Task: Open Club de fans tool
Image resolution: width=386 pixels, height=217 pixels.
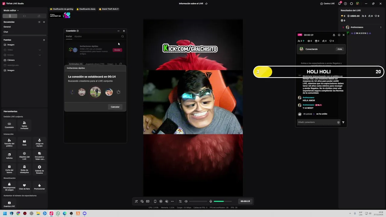Action: pyautogui.click(x=24, y=187)
